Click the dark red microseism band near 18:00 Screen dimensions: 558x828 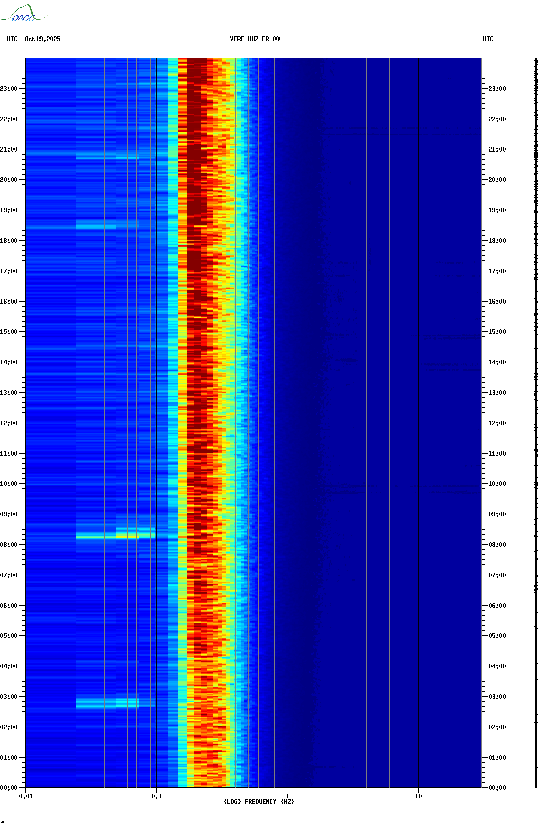pyautogui.click(x=197, y=241)
